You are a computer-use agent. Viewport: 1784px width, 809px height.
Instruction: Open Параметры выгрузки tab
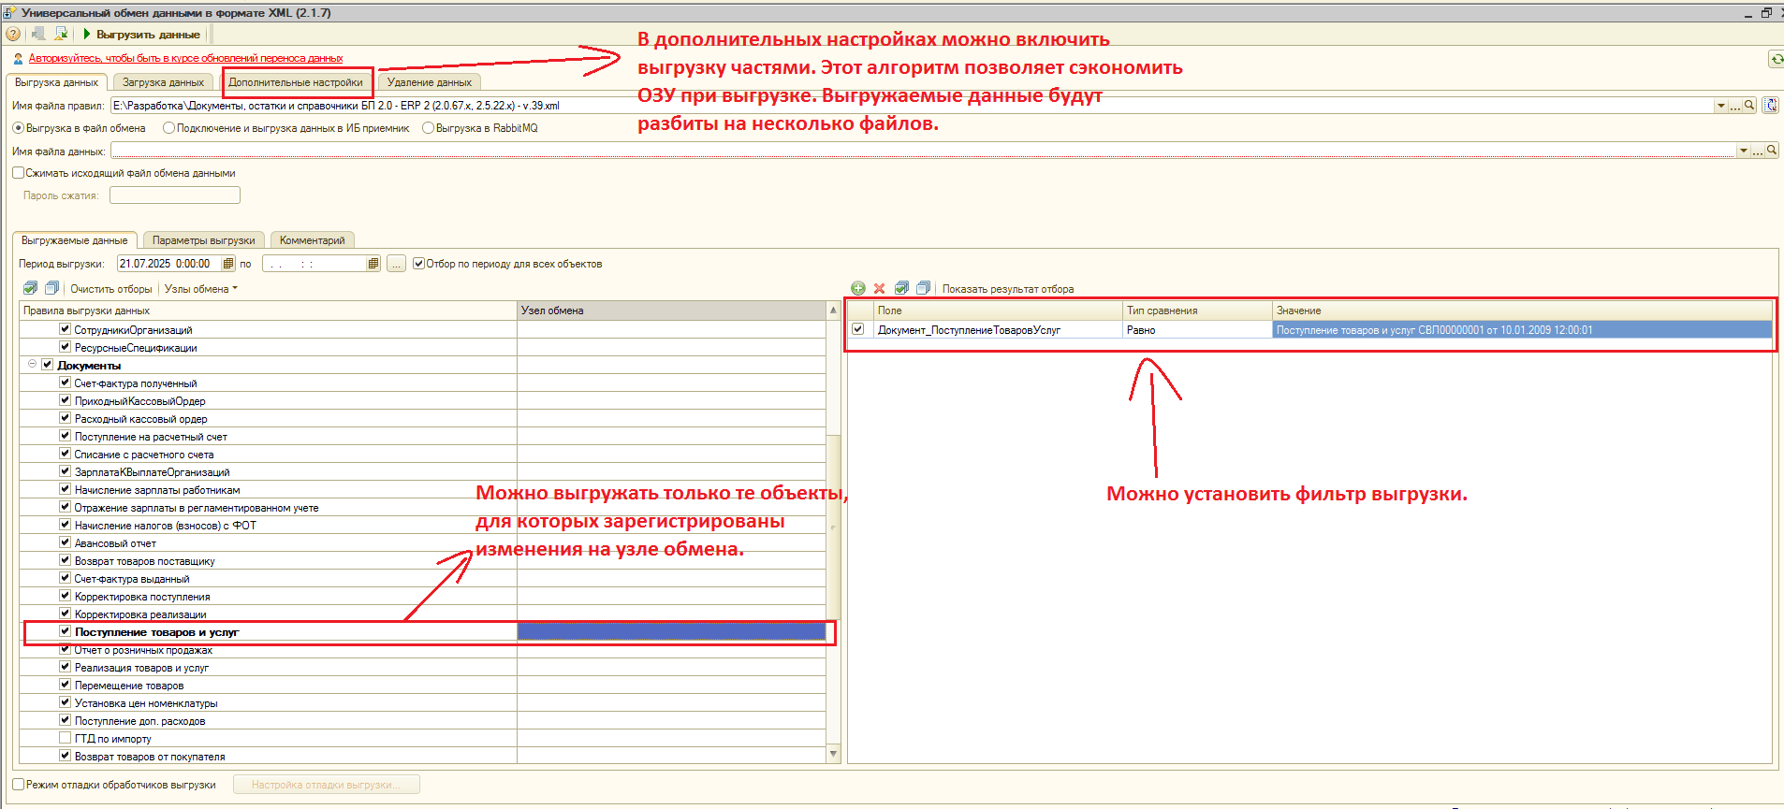[x=203, y=240]
